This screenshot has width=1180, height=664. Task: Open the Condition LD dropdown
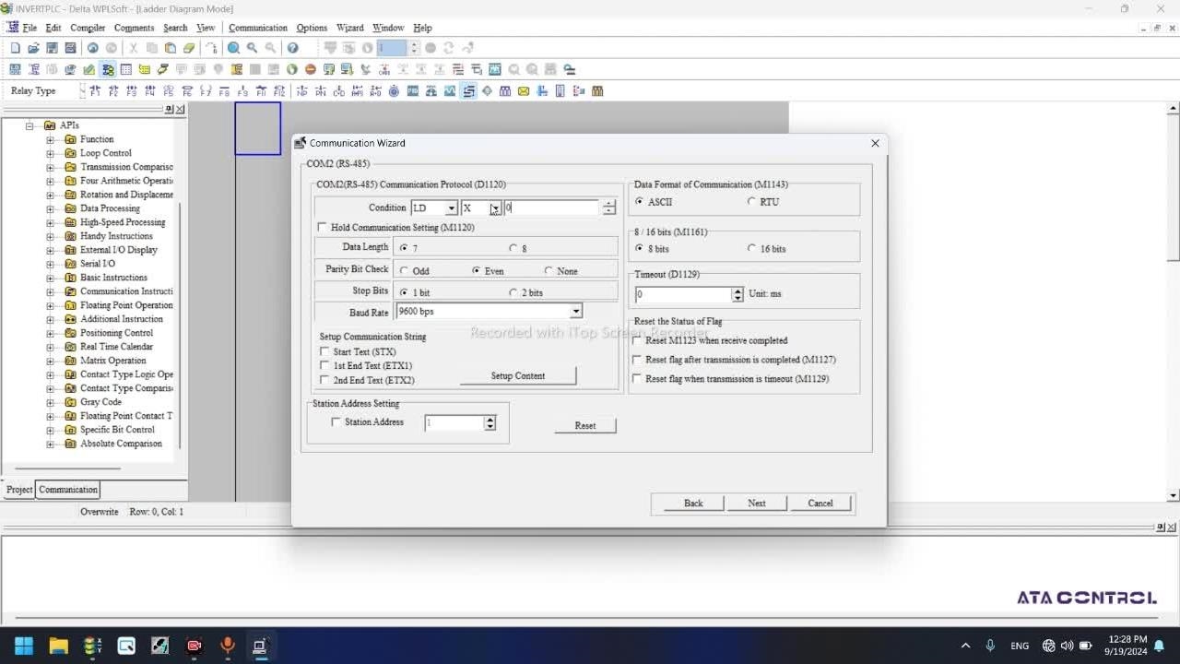point(451,208)
